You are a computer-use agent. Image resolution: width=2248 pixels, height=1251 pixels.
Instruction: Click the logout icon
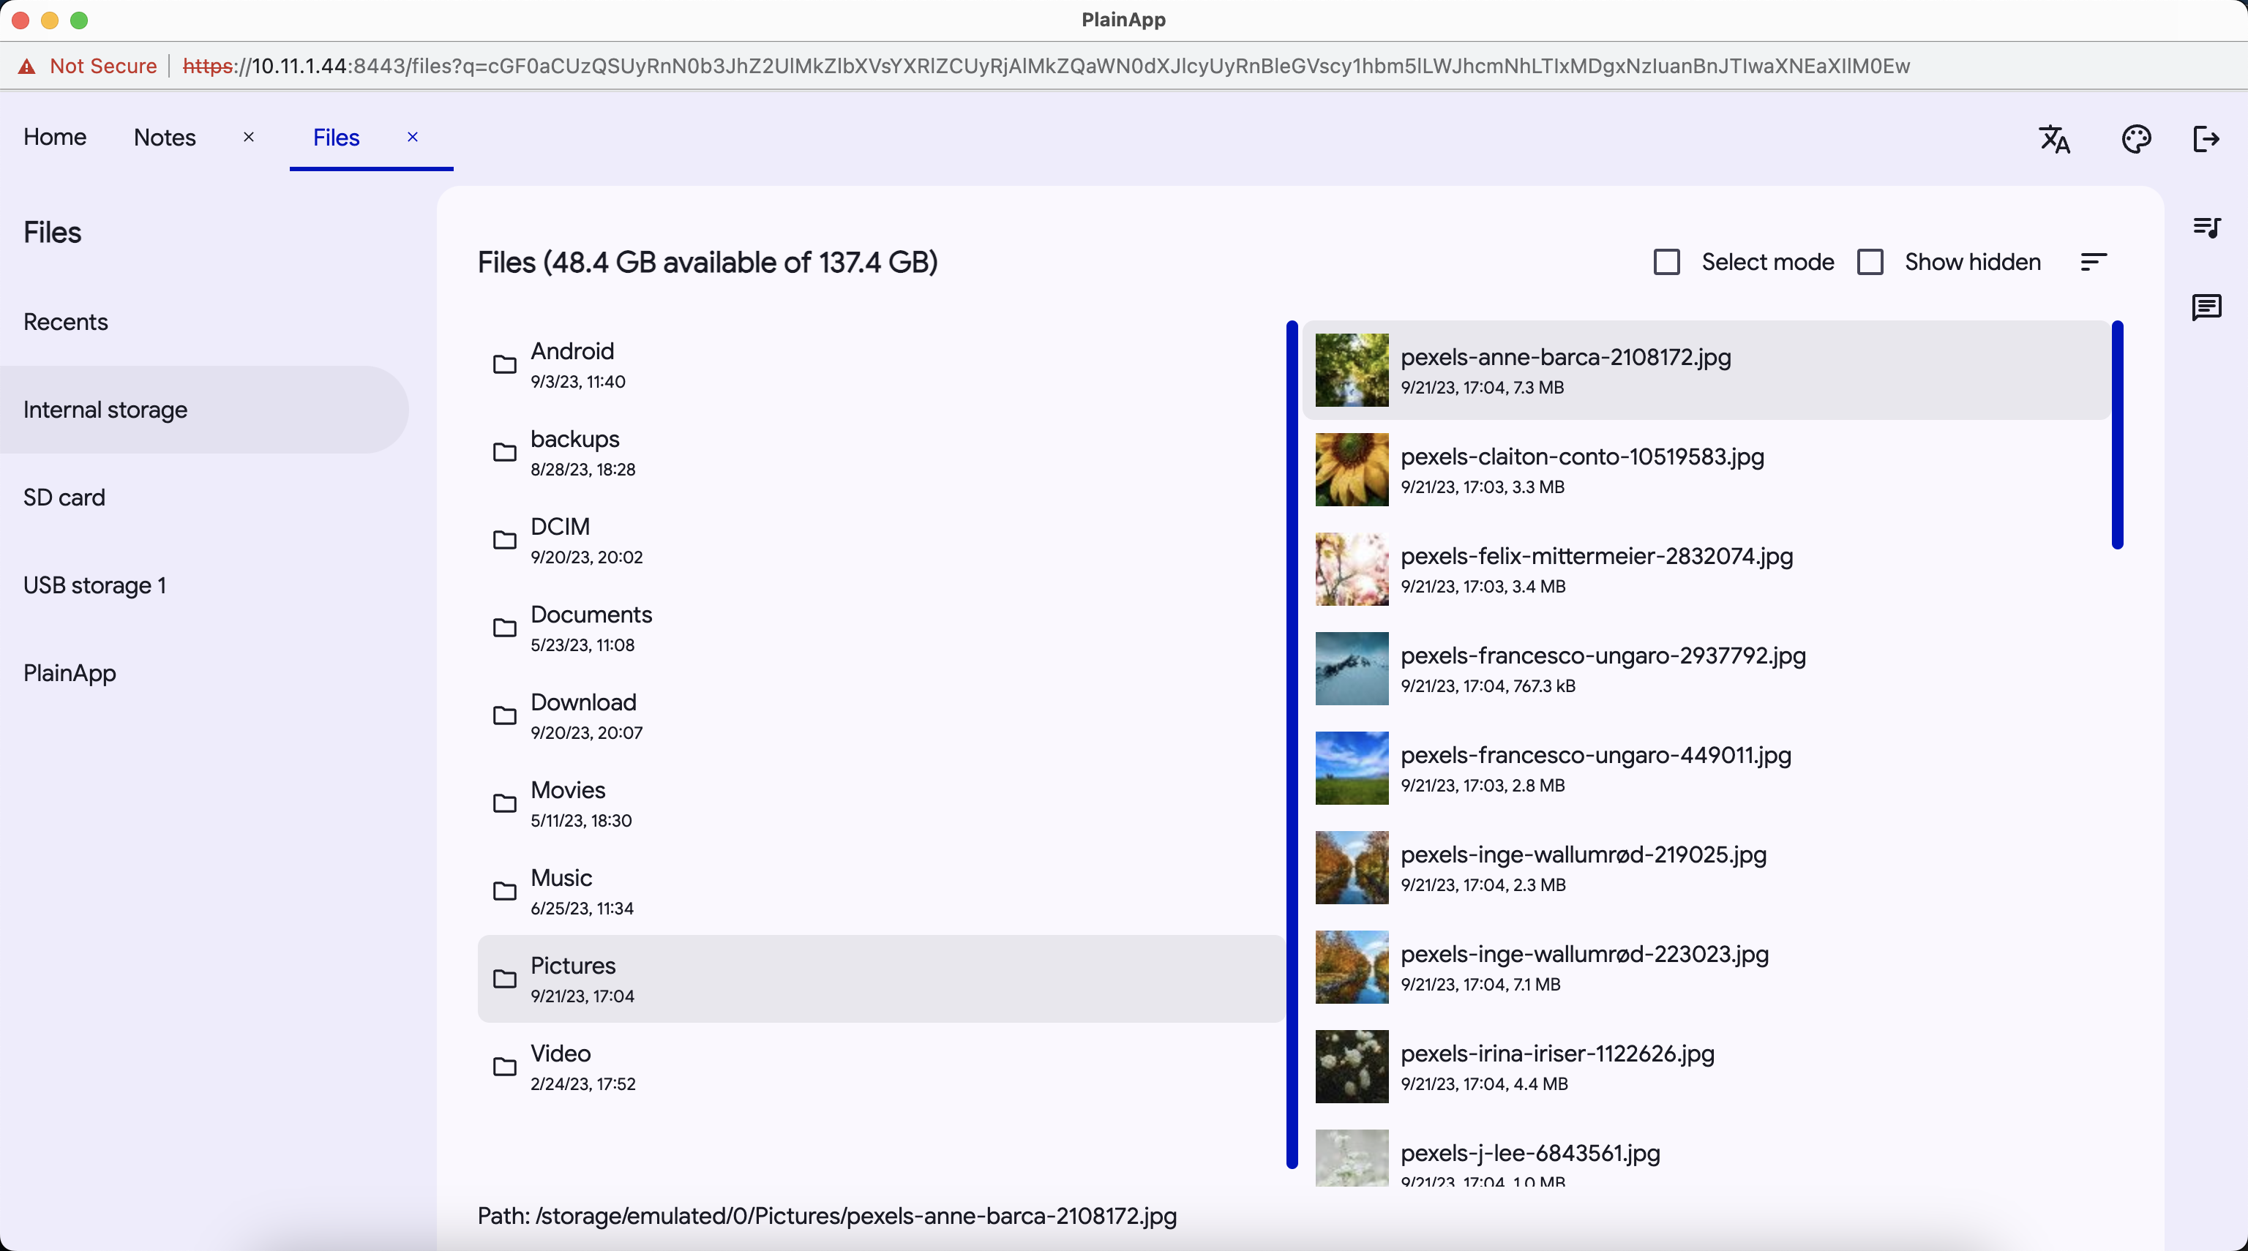pos(2206,139)
